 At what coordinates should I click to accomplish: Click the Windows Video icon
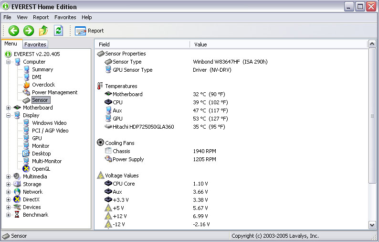click(26, 123)
